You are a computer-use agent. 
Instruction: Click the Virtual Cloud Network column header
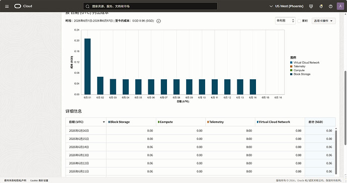coord(280,122)
